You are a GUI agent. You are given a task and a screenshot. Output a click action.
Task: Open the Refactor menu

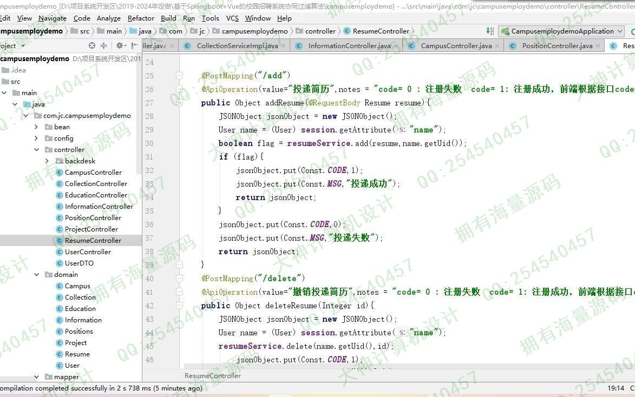point(141,18)
